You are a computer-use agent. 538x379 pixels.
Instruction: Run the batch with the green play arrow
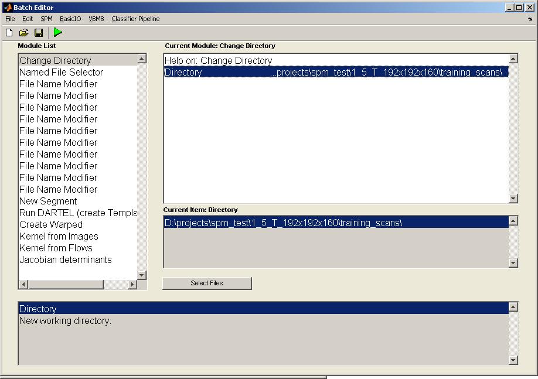click(57, 32)
